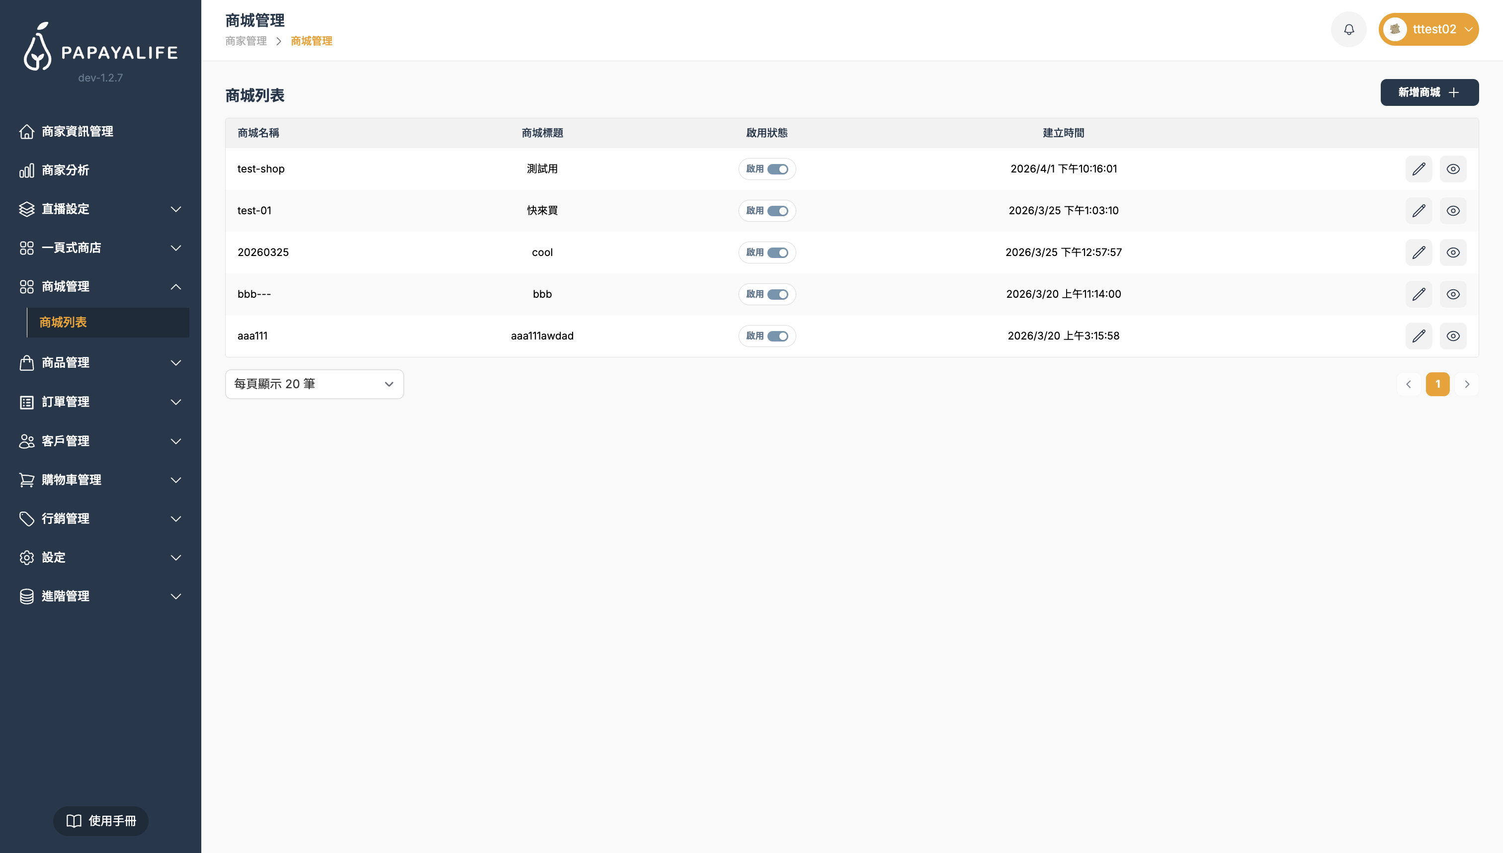Select 商城列表 submenu item
This screenshot has width=1503, height=853.
tap(63, 323)
